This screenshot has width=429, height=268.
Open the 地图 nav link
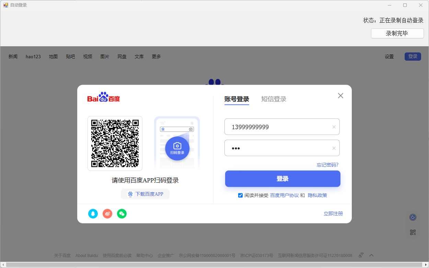pos(53,57)
